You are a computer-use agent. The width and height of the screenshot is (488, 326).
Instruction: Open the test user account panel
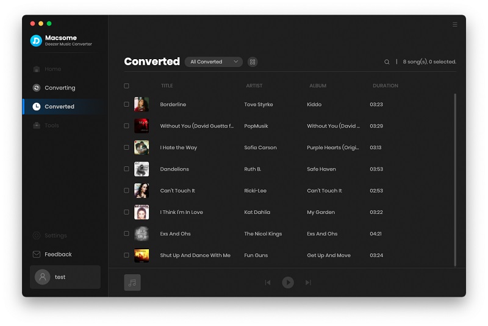tap(65, 277)
